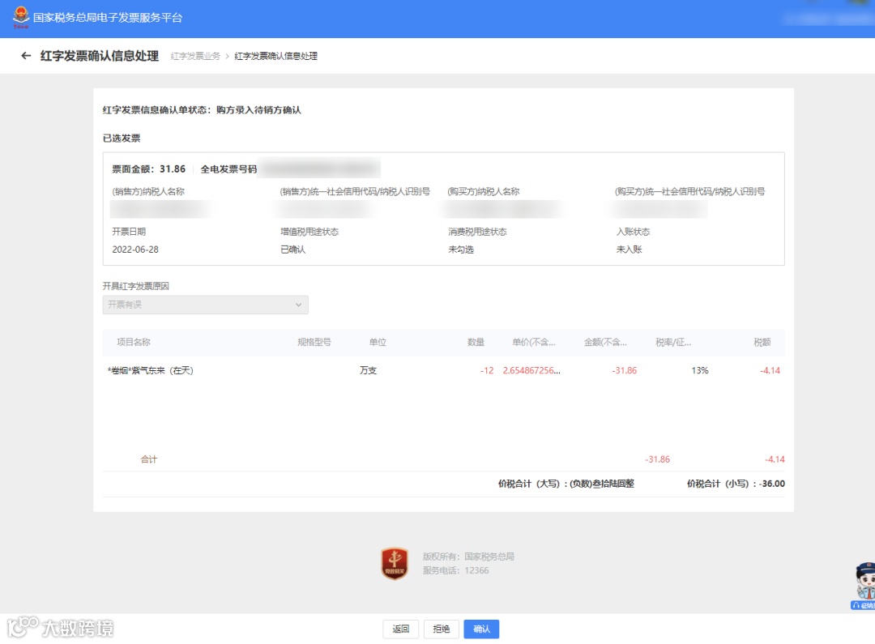
Task: Click the red shield emblem in footer
Action: tap(395, 563)
